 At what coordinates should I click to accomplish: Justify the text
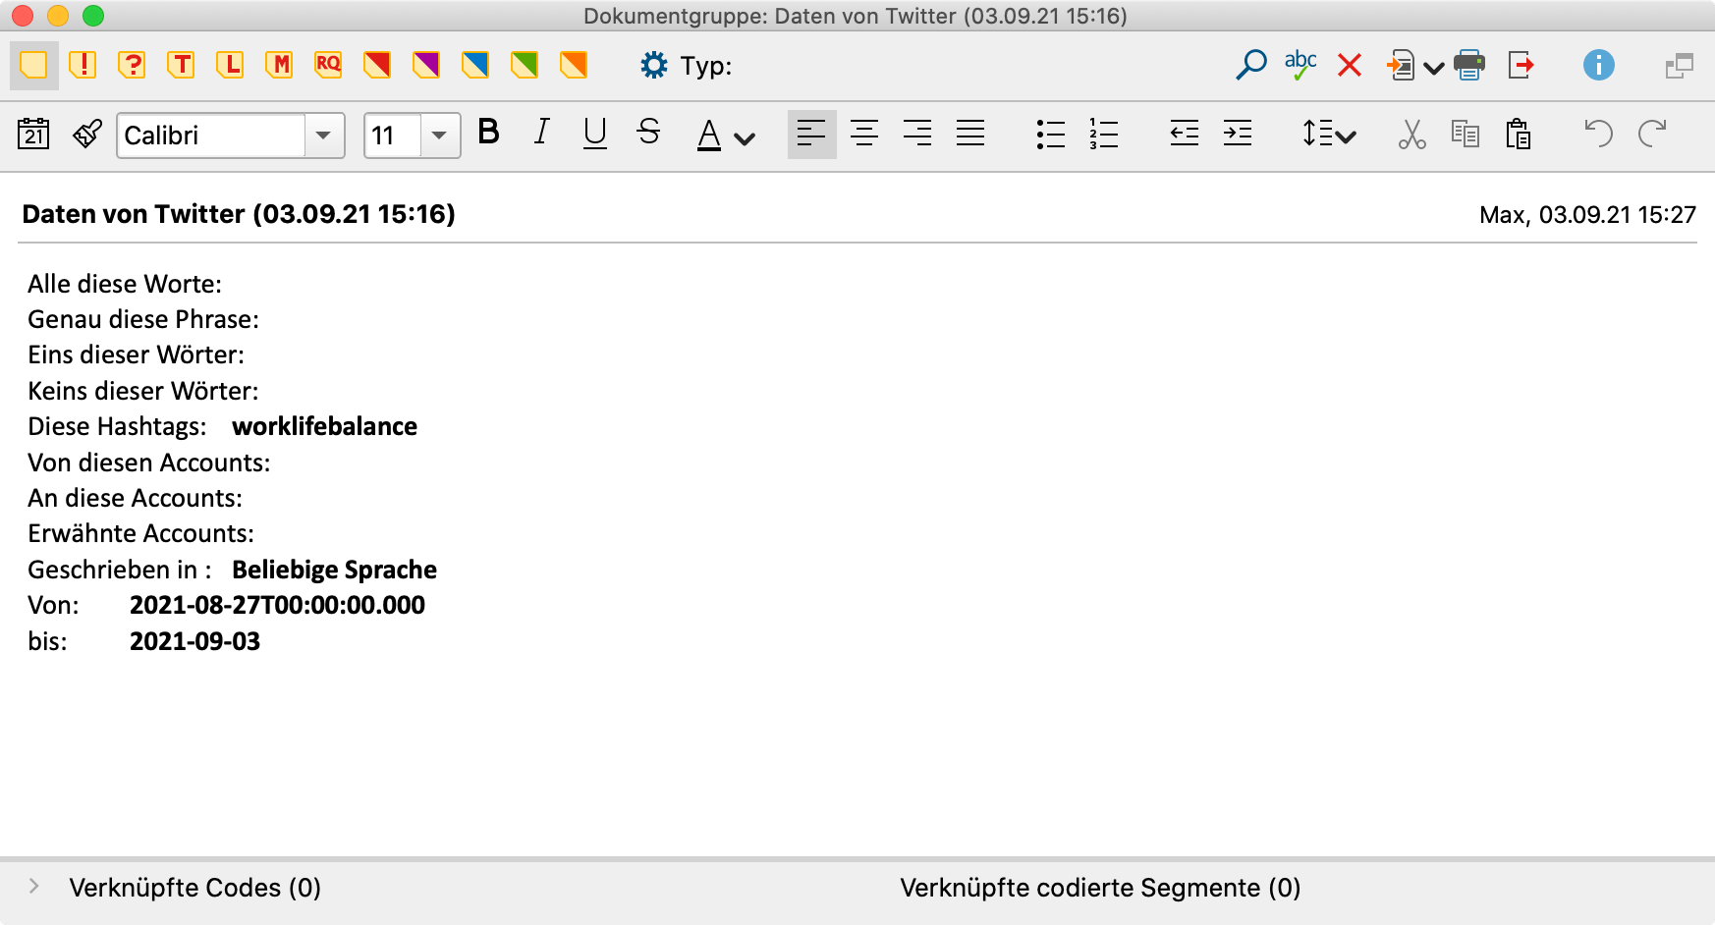click(x=970, y=134)
